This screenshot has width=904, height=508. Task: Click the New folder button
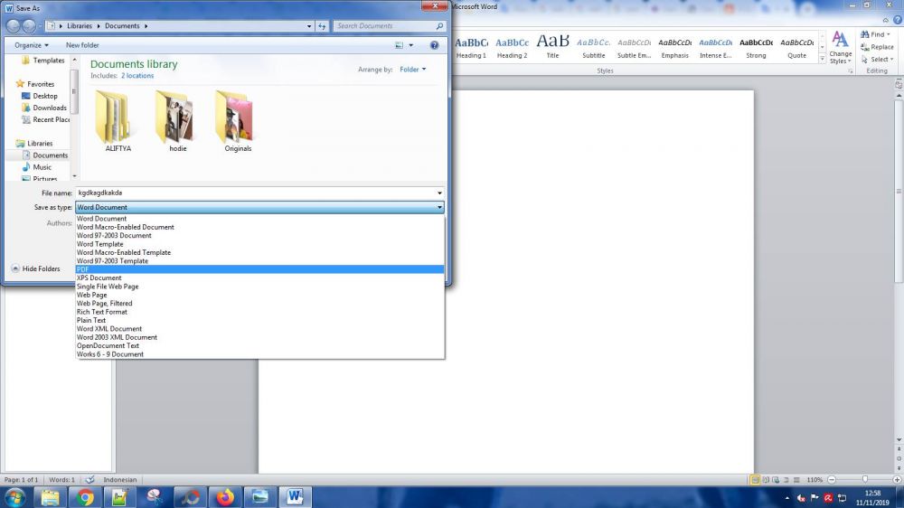pos(82,45)
